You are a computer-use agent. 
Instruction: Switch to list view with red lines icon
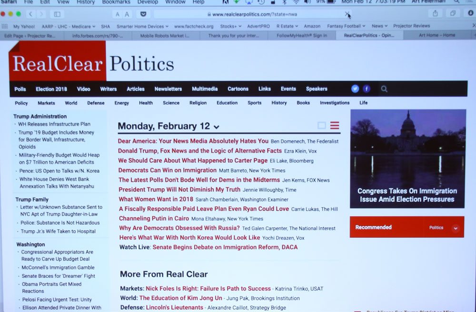(335, 126)
